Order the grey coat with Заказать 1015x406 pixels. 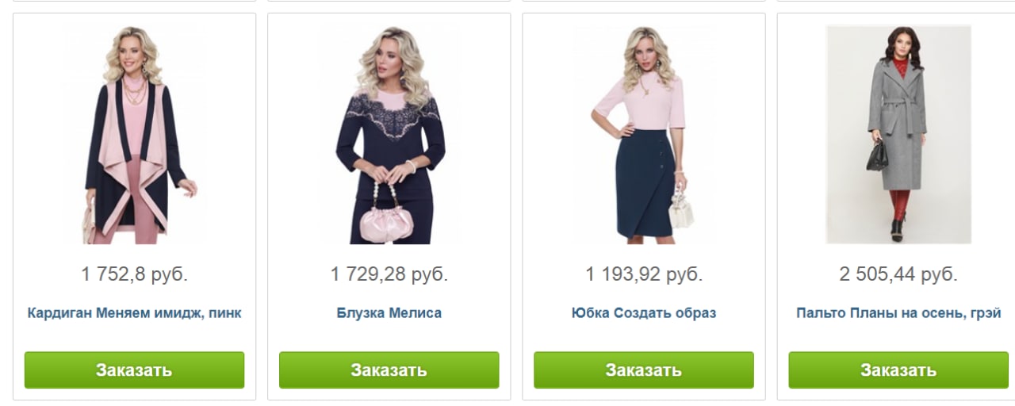(898, 370)
